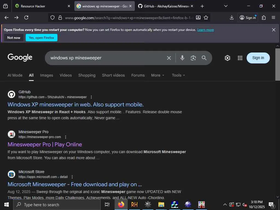Open Resource Hacker from the taskbar

coord(135,205)
